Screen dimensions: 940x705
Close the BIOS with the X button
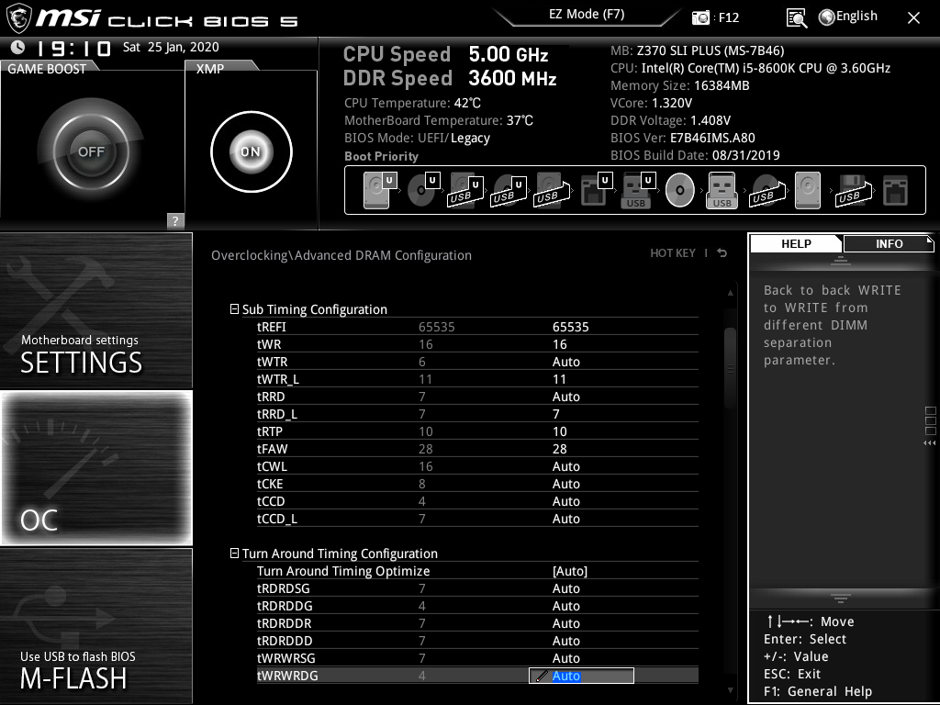913,17
